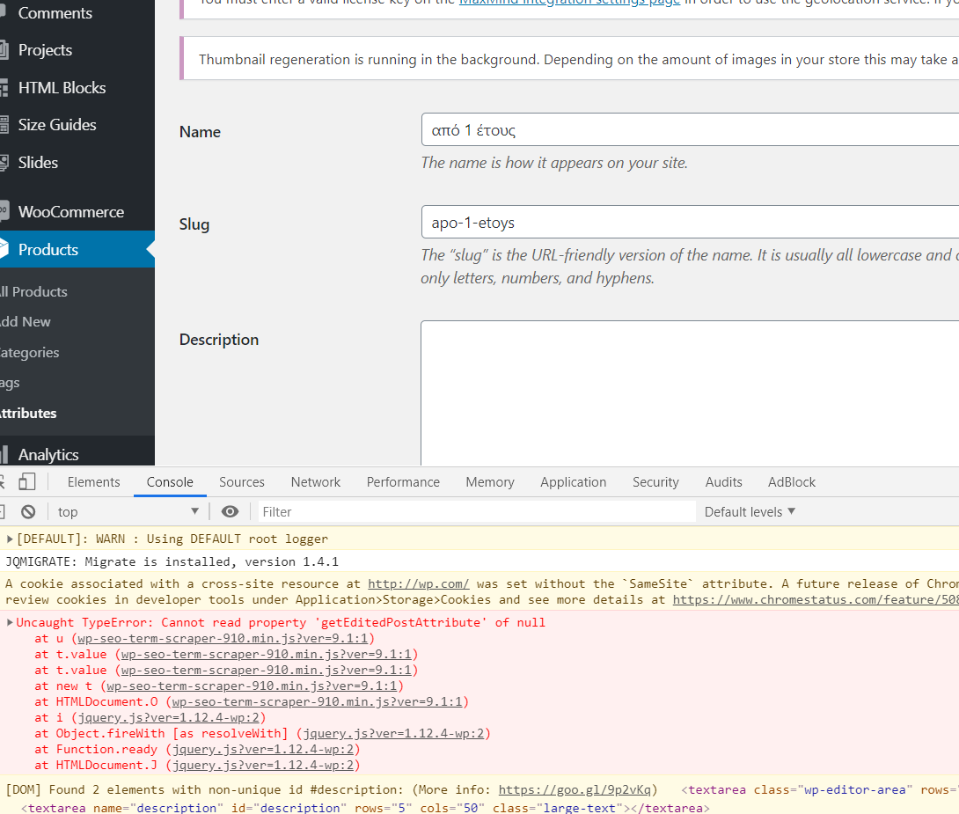Open jquery.js link at Function.ready
This screenshot has width=959, height=814.
(263, 750)
